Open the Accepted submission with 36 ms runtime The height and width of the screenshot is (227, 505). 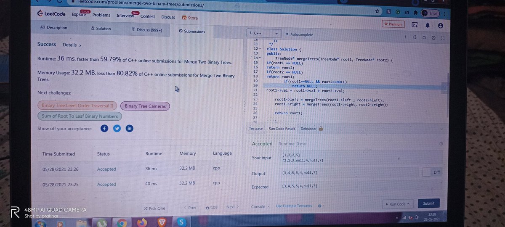(106, 169)
